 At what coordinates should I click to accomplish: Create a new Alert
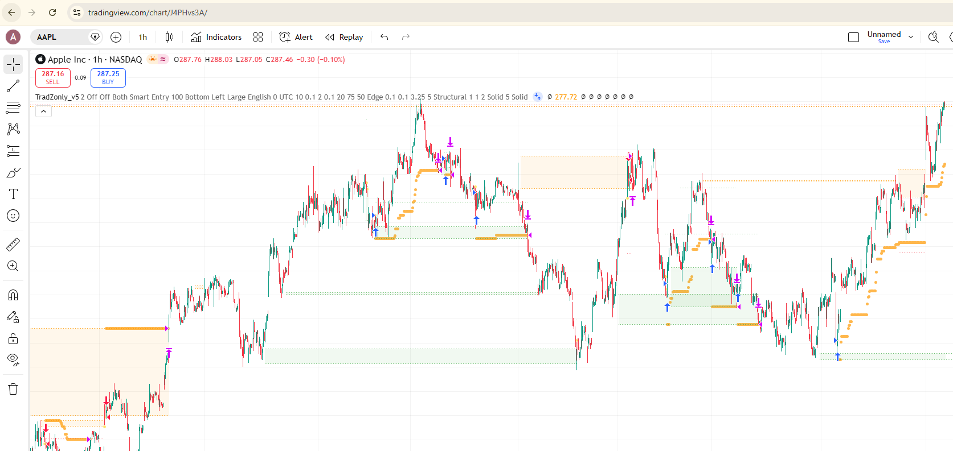click(x=296, y=37)
